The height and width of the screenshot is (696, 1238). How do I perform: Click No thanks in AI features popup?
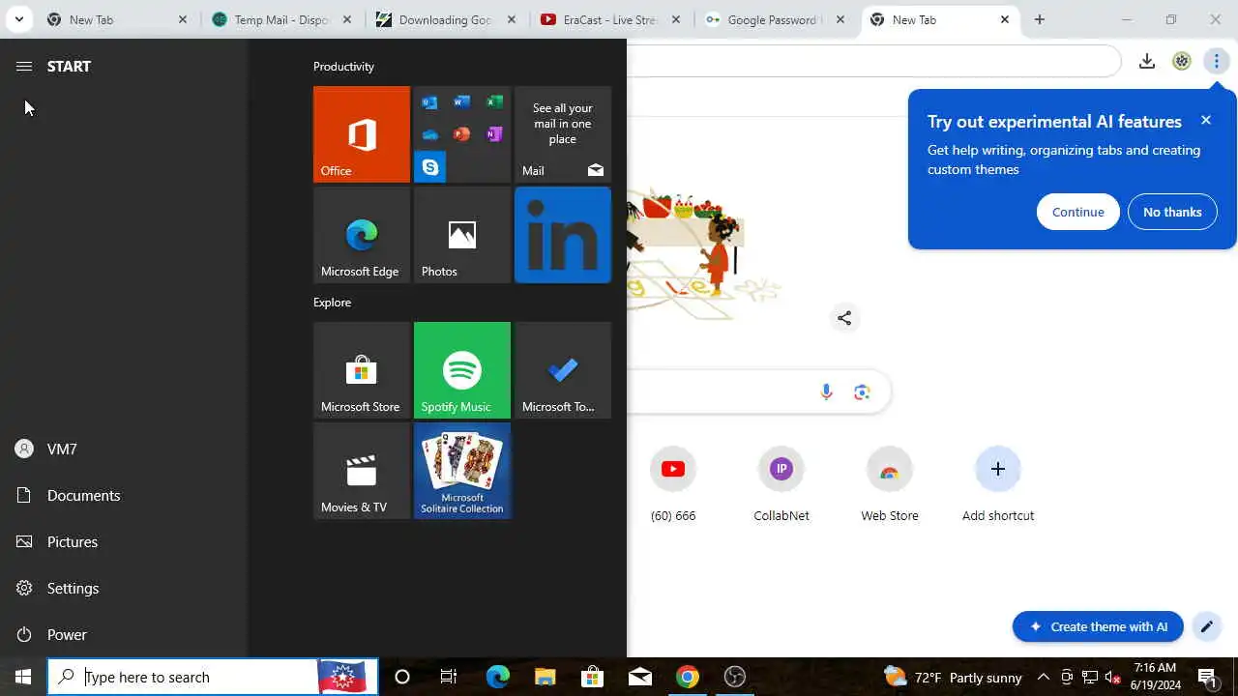point(1172,212)
